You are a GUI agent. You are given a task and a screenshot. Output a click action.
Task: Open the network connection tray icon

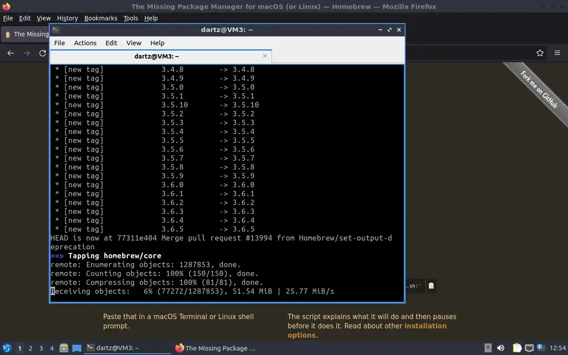tap(529, 348)
